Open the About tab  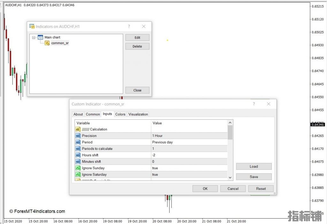point(78,114)
